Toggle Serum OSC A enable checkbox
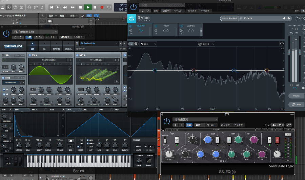The height and width of the screenshot is (180, 305). coord(30,55)
